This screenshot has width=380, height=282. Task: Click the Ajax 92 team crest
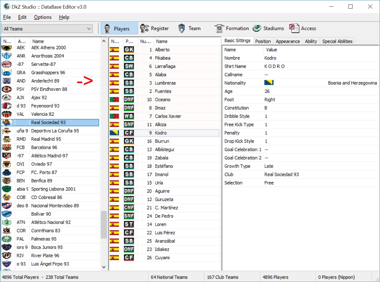7,98
